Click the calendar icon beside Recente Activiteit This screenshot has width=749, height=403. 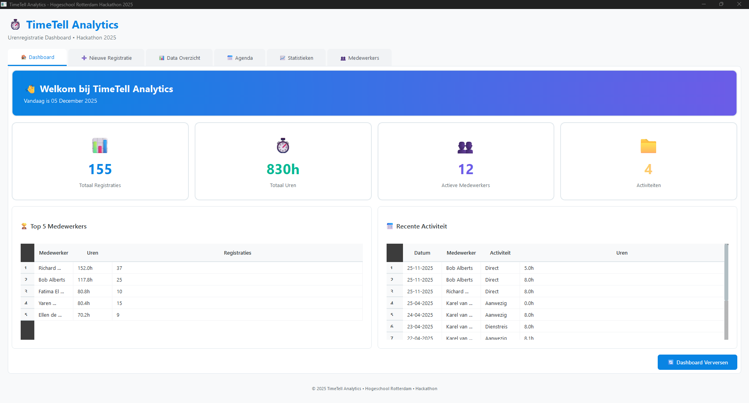(x=390, y=226)
